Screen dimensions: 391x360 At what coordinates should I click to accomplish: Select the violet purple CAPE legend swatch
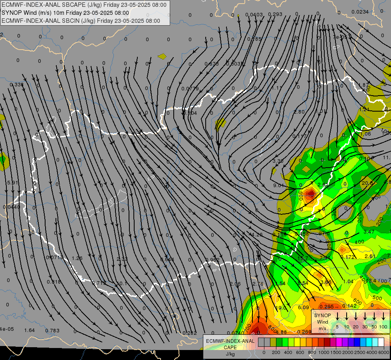(345, 342)
